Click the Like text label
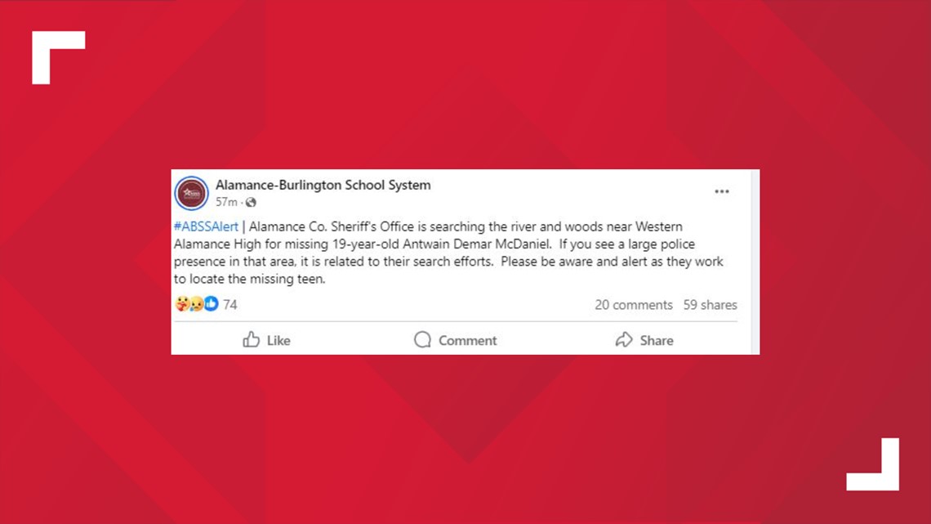This screenshot has width=931, height=524. 278,340
